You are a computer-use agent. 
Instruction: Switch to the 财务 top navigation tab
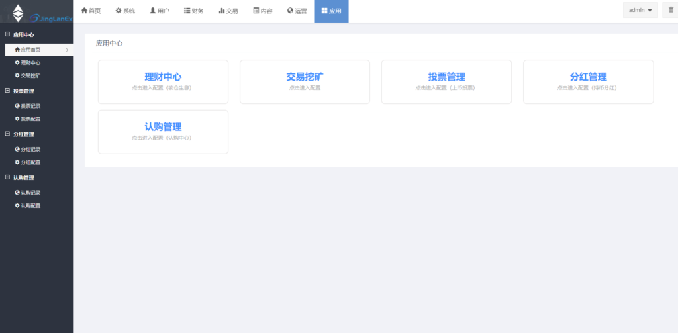pyautogui.click(x=193, y=11)
